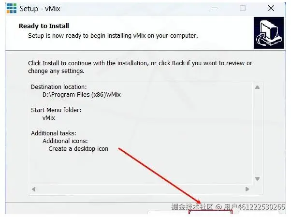The width and height of the screenshot is (291, 217).
Task: Click the right arrow of the horizontal scrollbar
Action: tap(247, 189)
